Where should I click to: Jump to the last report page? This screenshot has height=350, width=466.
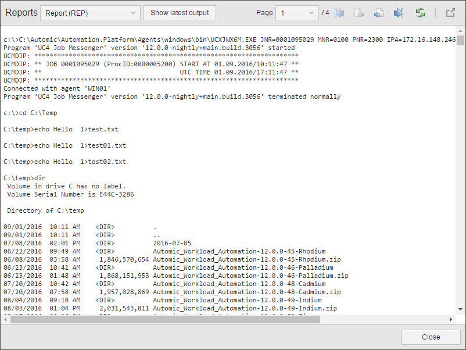click(x=398, y=13)
